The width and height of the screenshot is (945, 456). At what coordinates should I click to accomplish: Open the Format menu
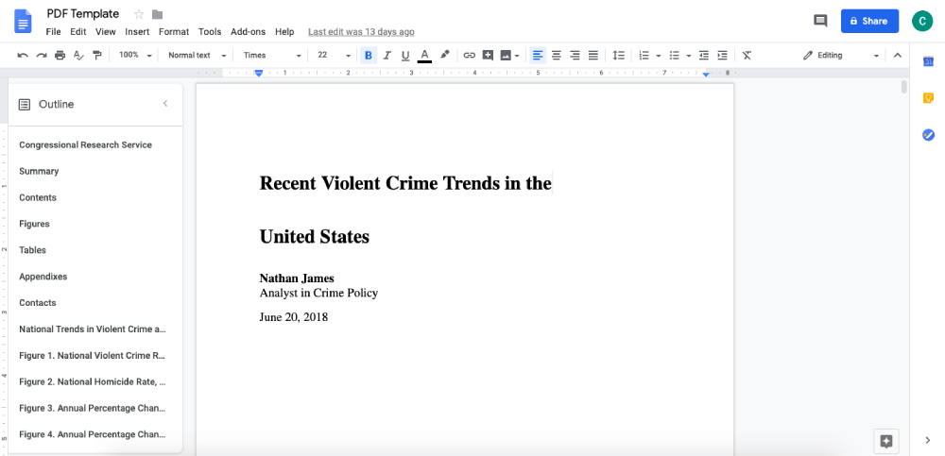point(174,32)
